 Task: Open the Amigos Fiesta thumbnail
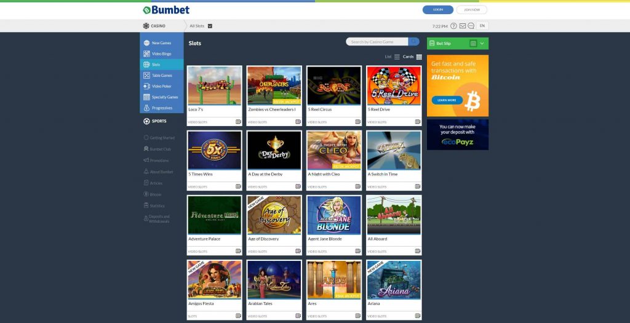point(215,279)
